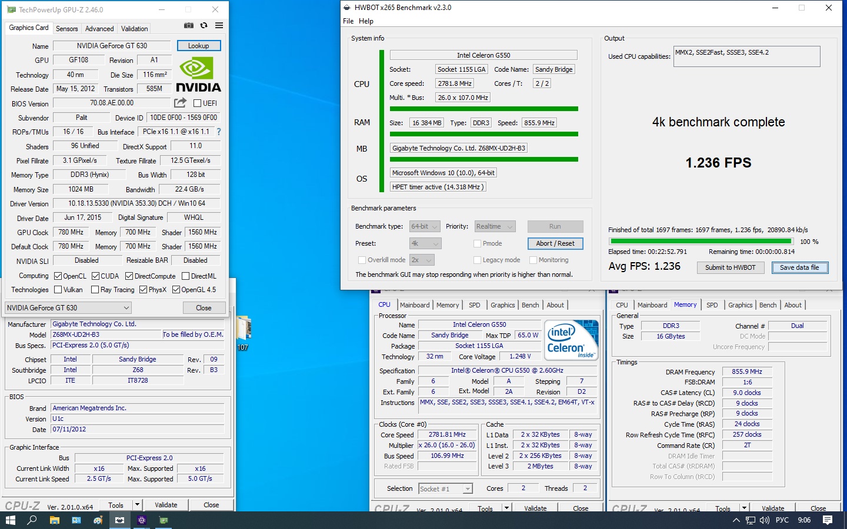Open the Validation tab in GPU-Z
The image size is (847, 529).
click(135, 28)
